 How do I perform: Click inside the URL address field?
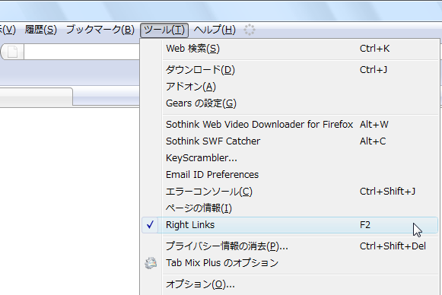click(81, 52)
